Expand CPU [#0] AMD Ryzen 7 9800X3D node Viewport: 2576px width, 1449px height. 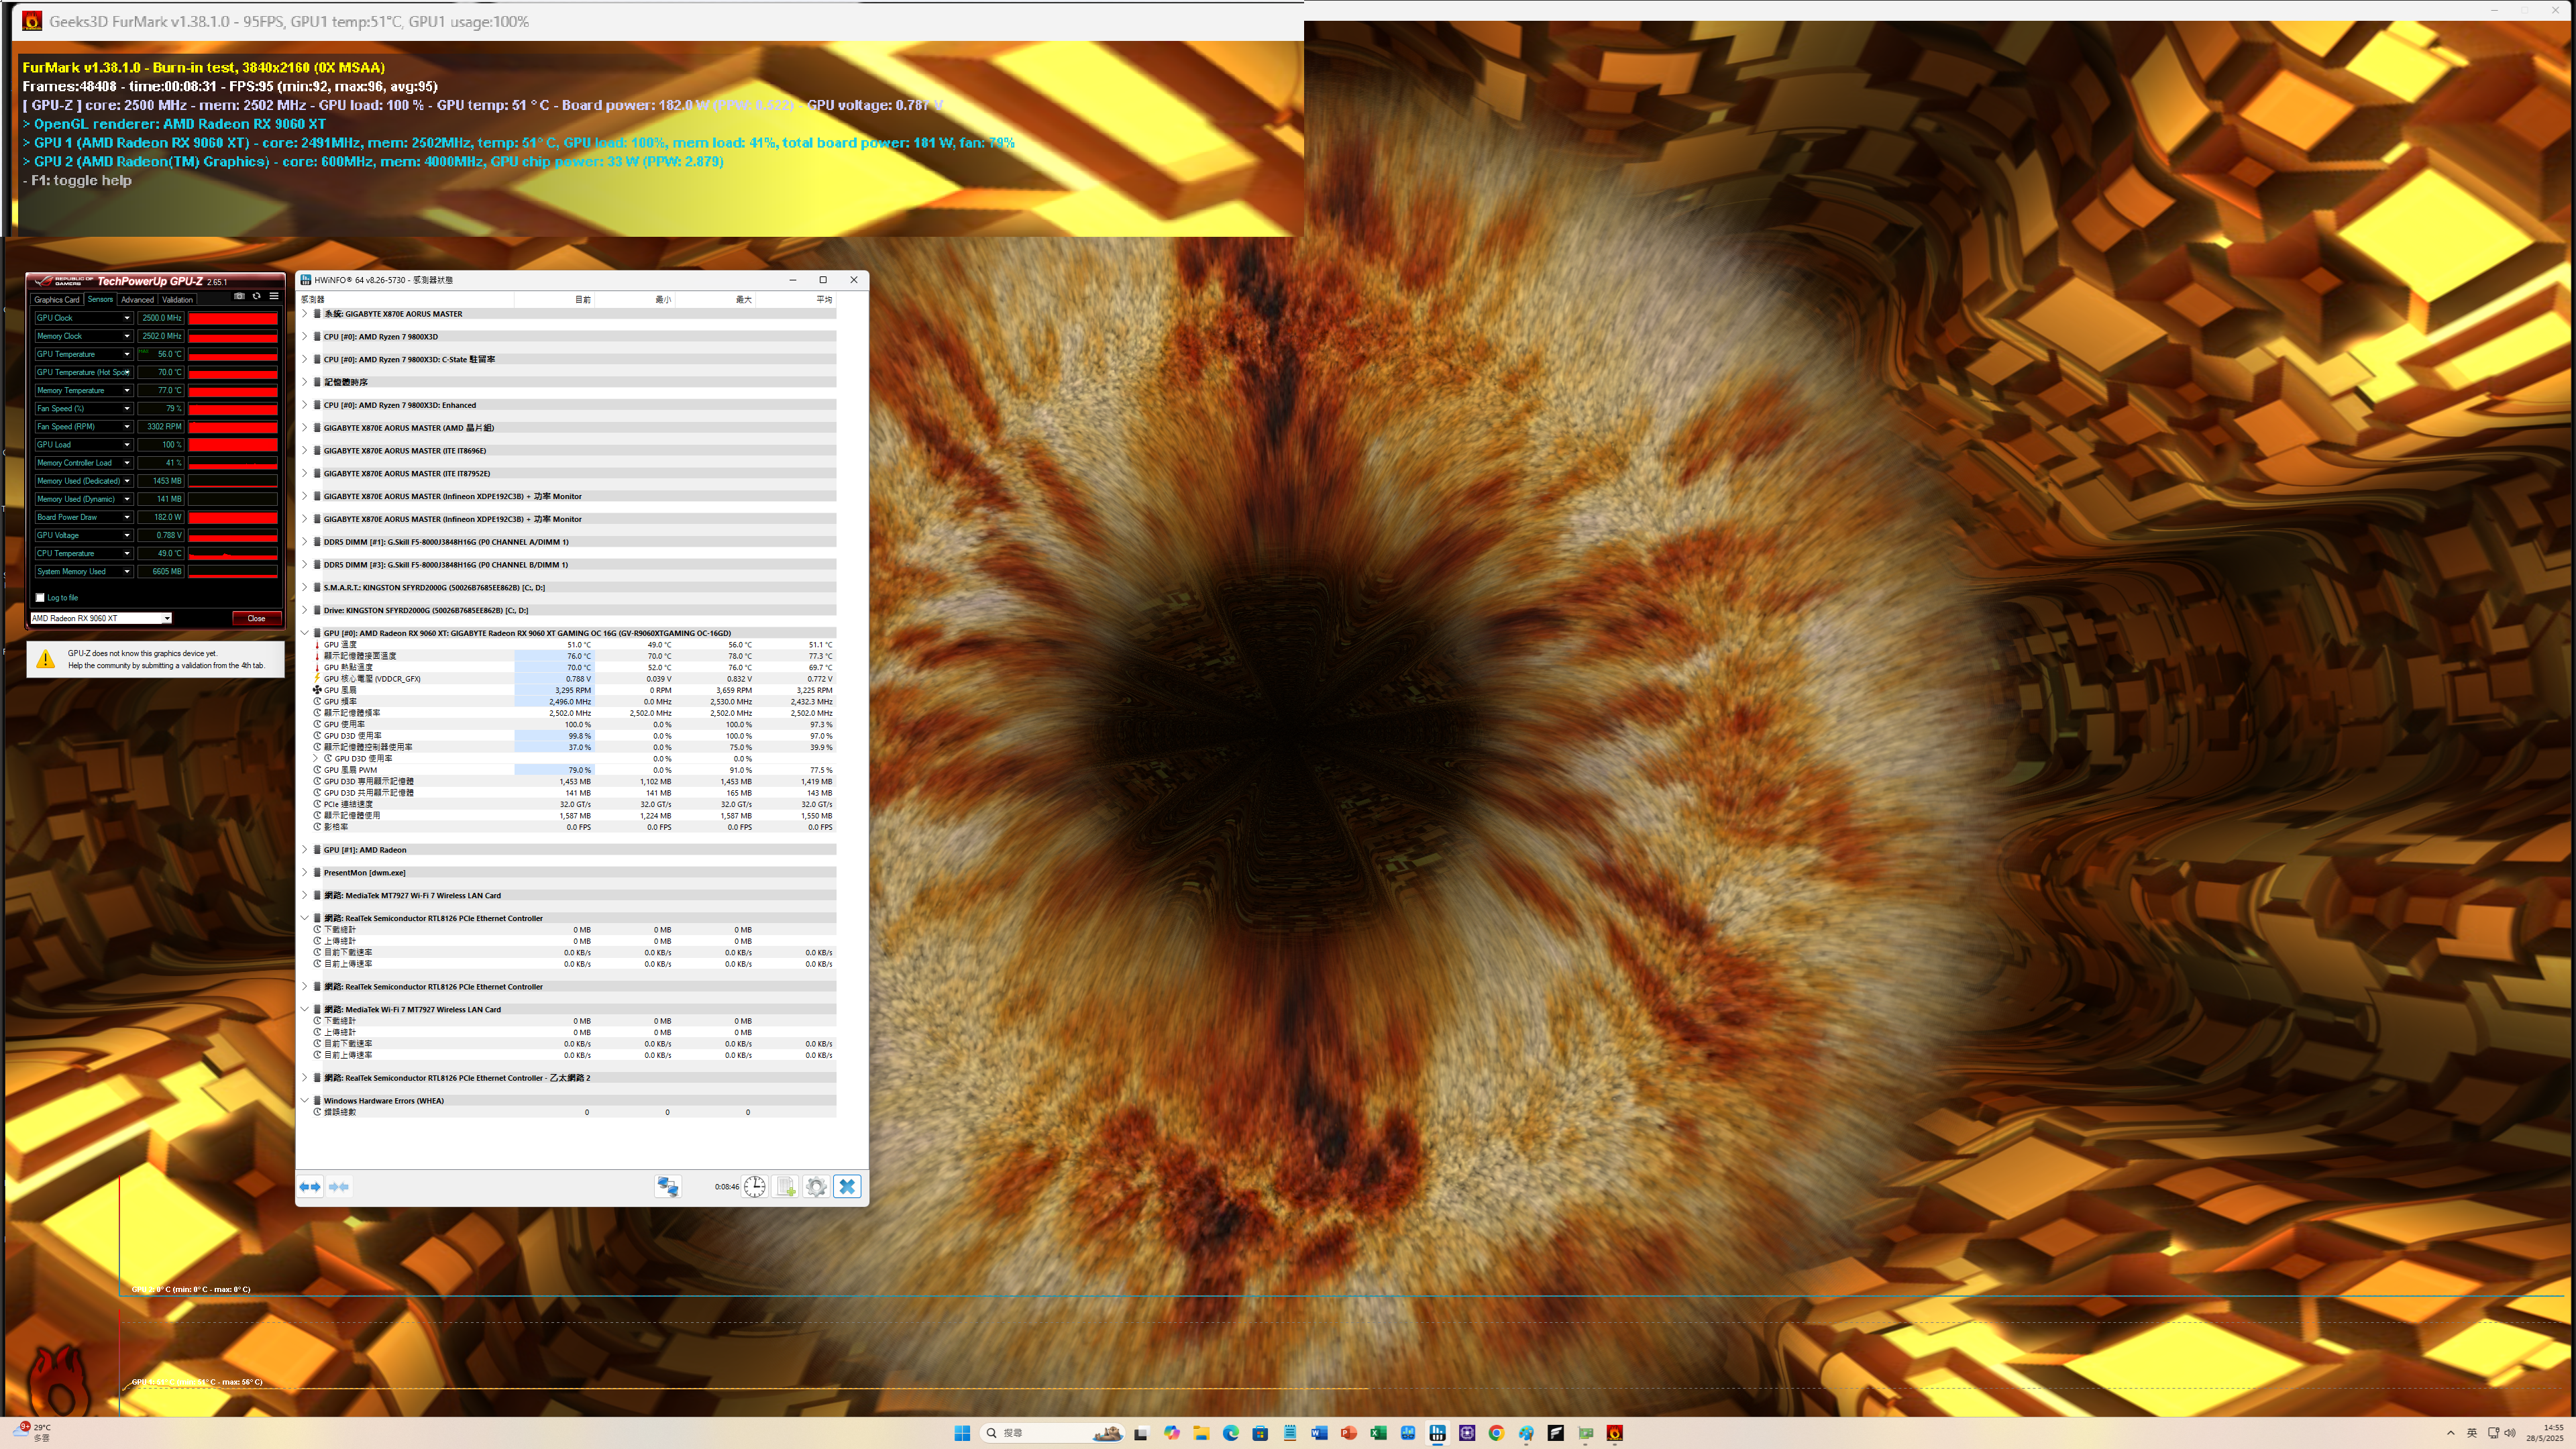pos(305,337)
